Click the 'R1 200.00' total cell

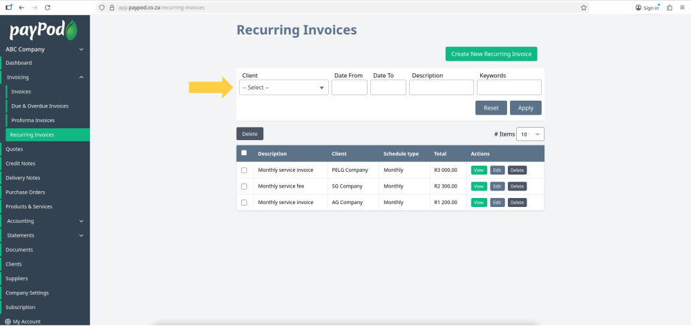446,202
